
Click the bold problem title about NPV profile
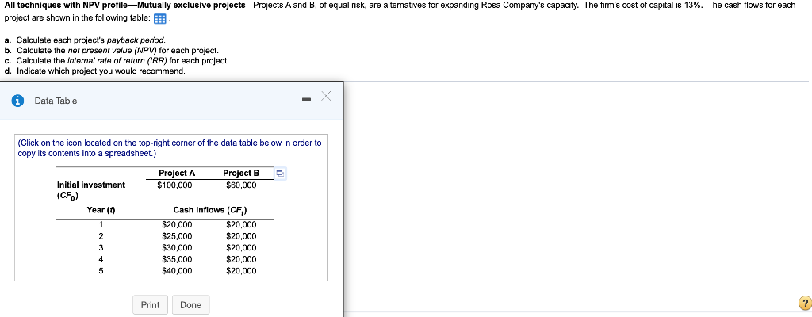coord(124,5)
